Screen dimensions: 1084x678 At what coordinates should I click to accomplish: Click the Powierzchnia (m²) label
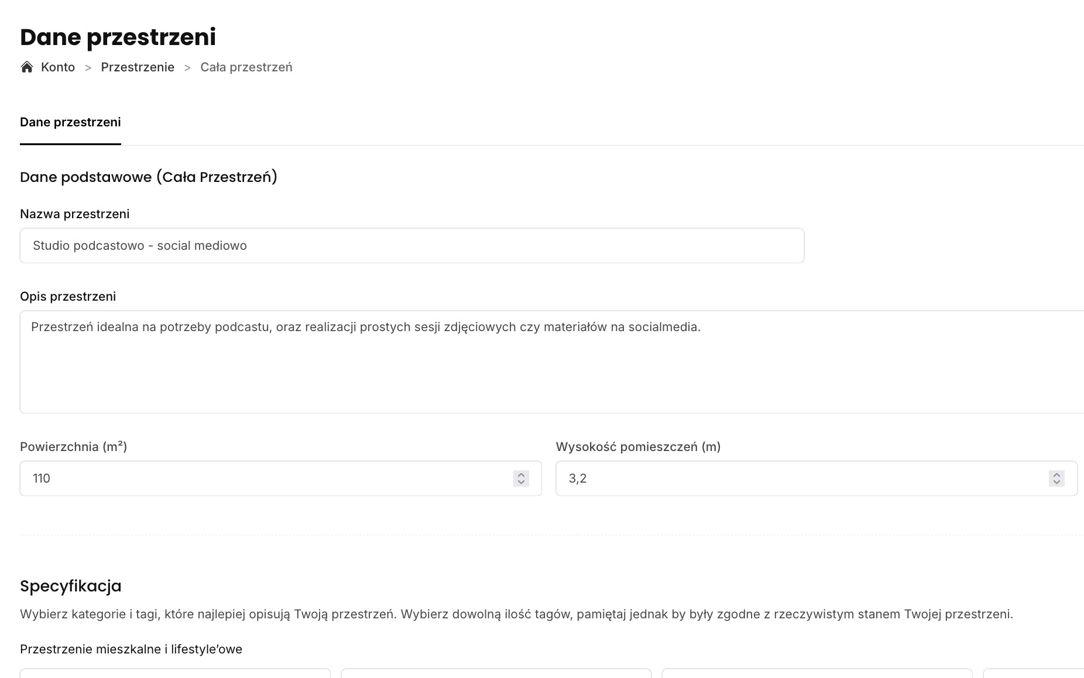coord(73,447)
